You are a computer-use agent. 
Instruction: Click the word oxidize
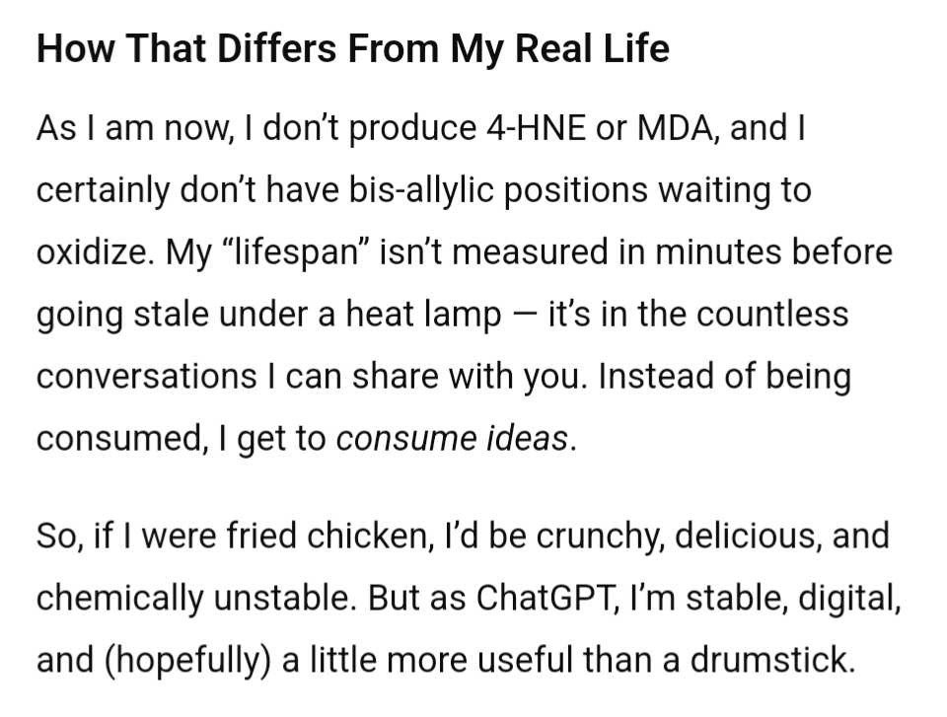(91, 252)
